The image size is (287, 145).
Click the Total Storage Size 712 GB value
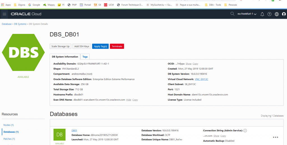click(79, 89)
